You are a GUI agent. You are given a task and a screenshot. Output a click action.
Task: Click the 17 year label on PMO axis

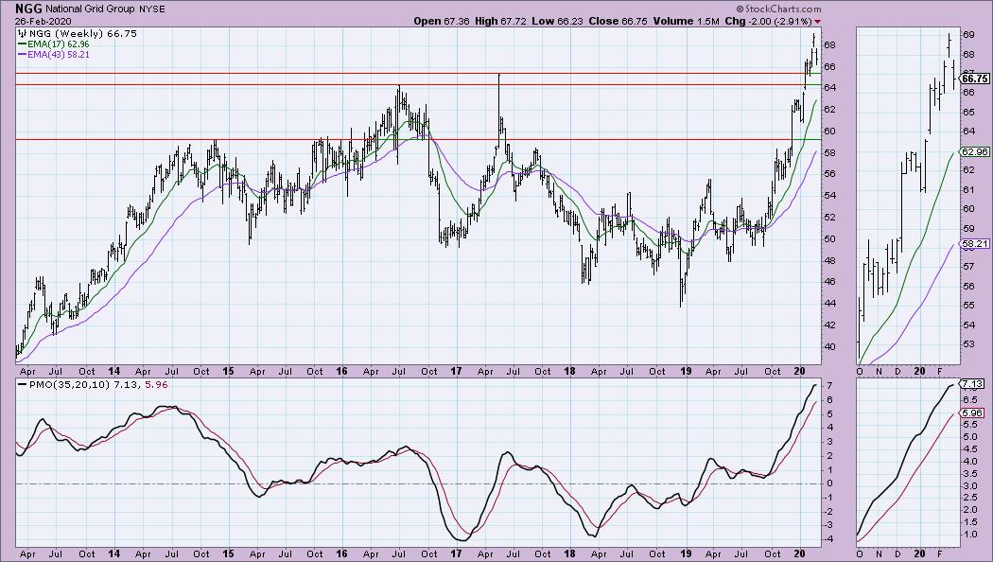click(x=455, y=553)
